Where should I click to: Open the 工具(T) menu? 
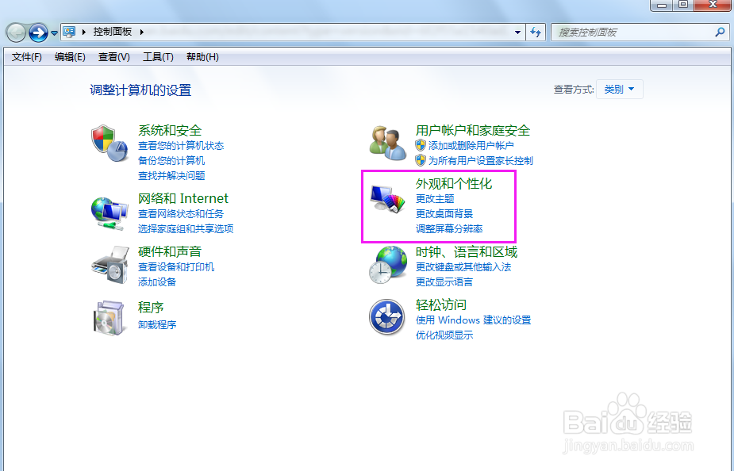[158, 57]
